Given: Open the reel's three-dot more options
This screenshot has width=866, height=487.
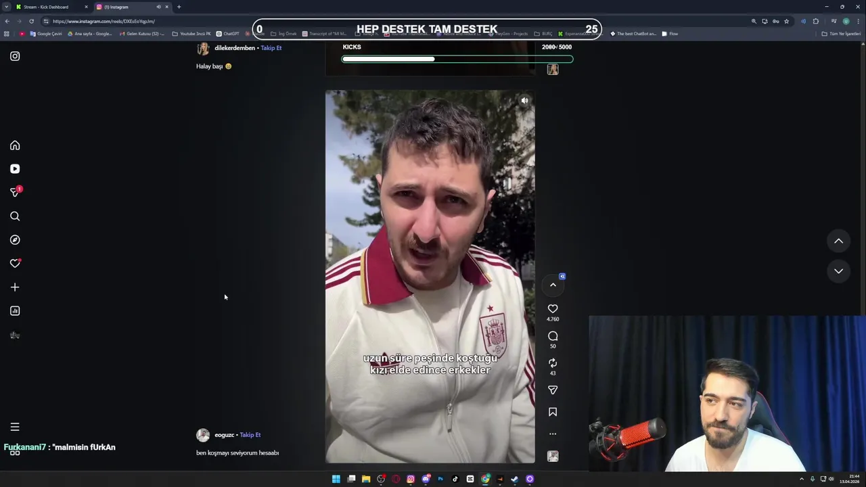Looking at the screenshot, I should point(553,434).
